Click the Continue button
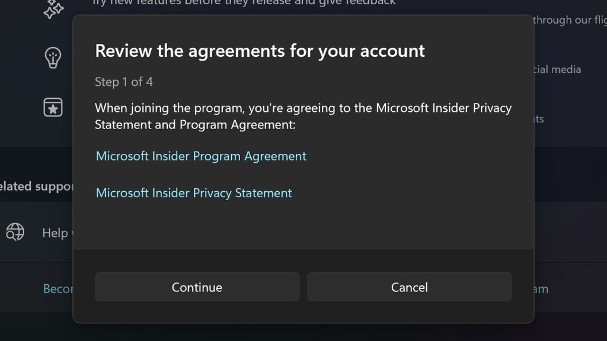The image size is (607, 341). click(x=197, y=287)
